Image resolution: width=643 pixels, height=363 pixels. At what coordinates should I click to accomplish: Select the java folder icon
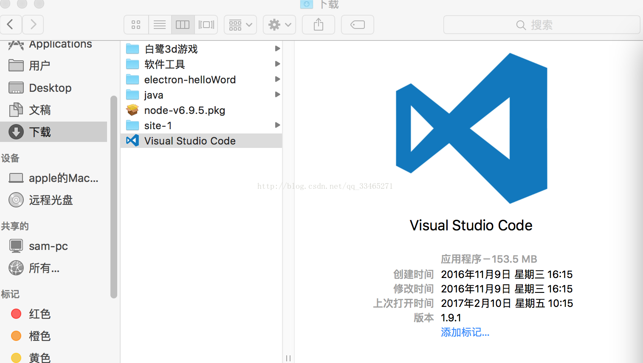[133, 95]
